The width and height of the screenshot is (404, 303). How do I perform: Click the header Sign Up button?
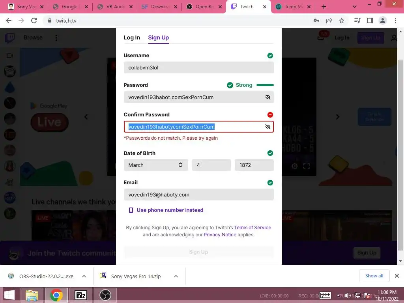370,38
